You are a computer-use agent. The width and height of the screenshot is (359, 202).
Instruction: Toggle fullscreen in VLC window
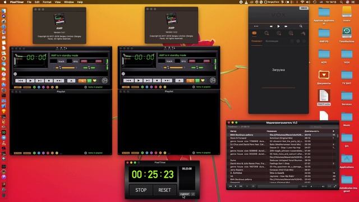pos(335,186)
